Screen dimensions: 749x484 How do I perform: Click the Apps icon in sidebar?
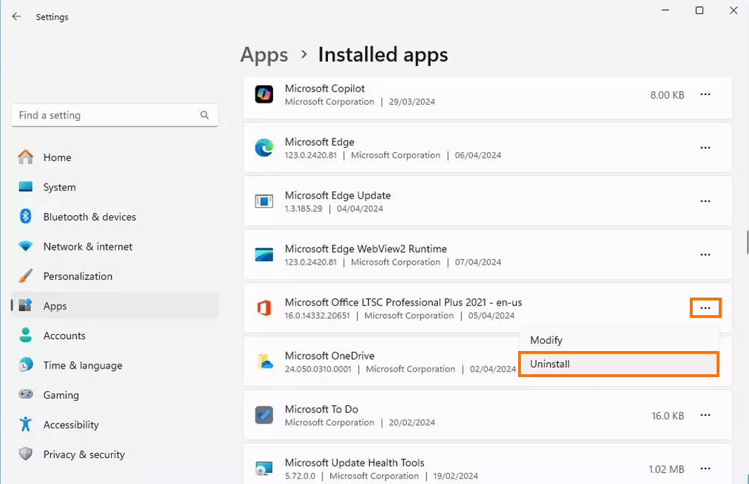click(x=25, y=305)
